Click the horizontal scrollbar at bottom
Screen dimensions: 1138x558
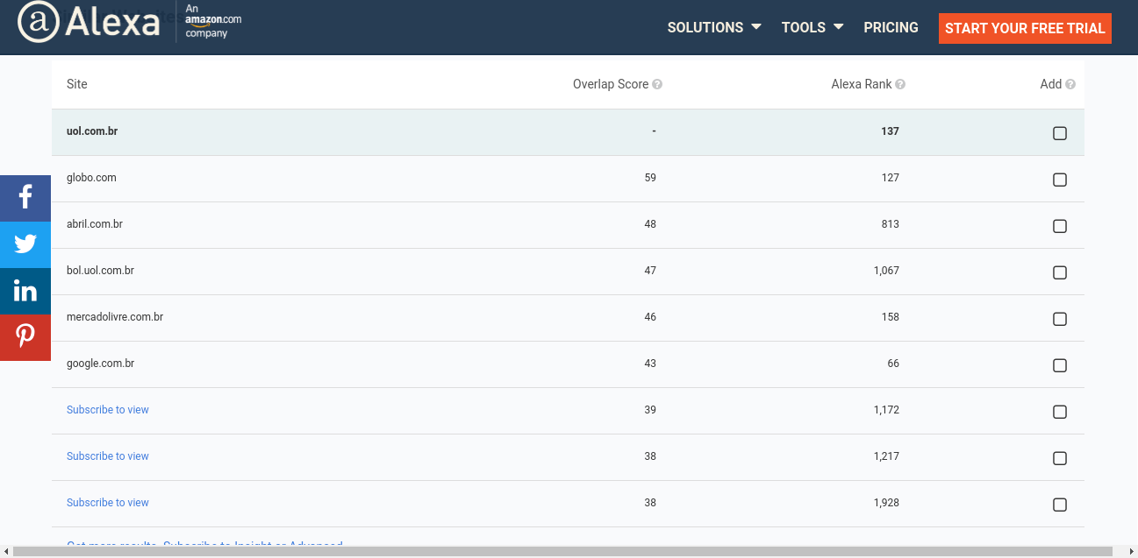(x=562, y=551)
